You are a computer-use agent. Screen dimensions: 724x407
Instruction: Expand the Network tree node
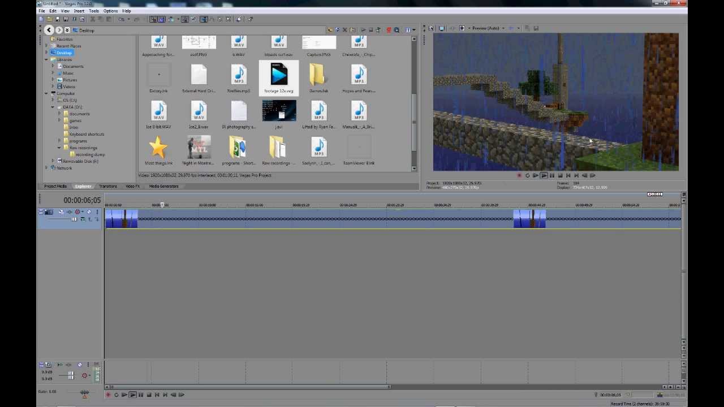[x=46, y=168]
